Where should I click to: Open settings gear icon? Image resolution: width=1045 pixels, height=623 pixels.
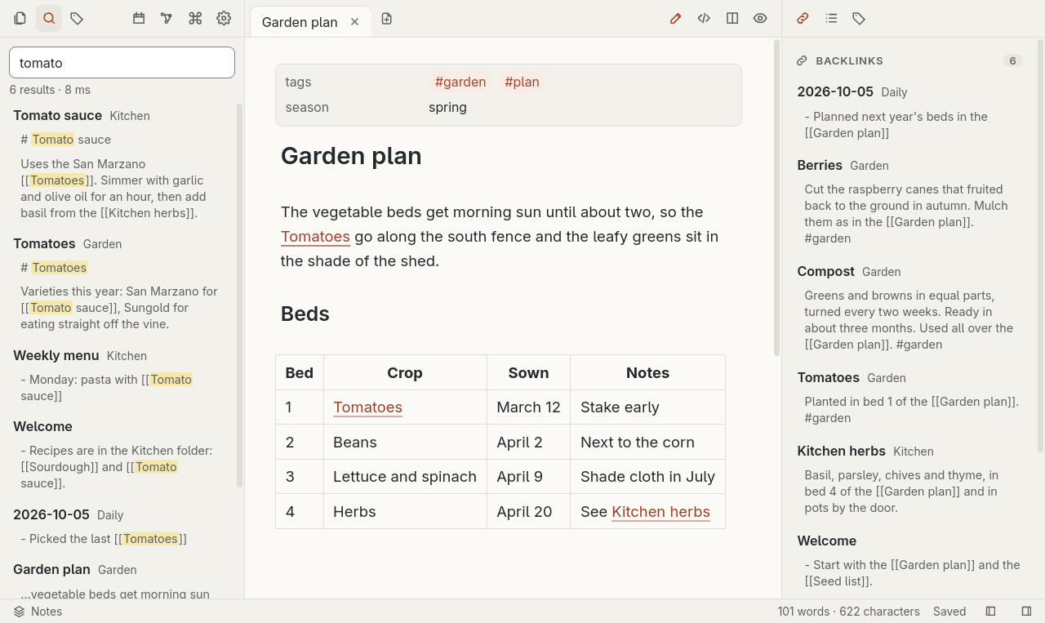pos(224,18)
